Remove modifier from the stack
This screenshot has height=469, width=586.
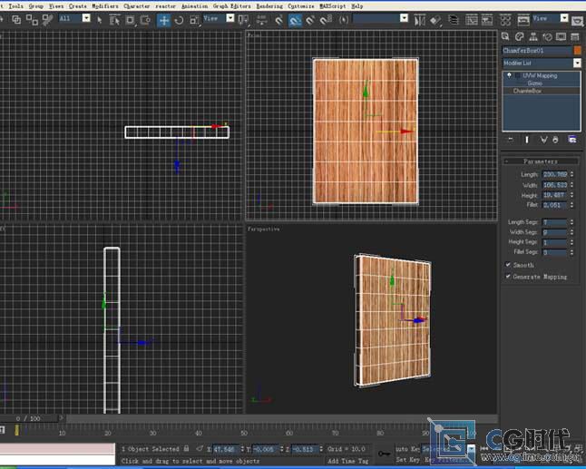coord(555,140)
